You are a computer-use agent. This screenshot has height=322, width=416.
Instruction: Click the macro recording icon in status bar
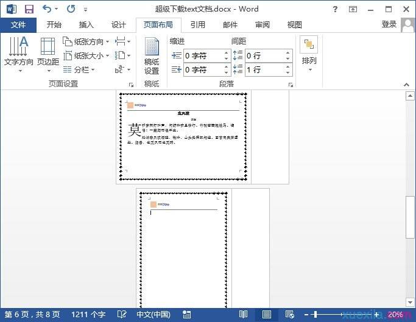click(x=186, y=315)
